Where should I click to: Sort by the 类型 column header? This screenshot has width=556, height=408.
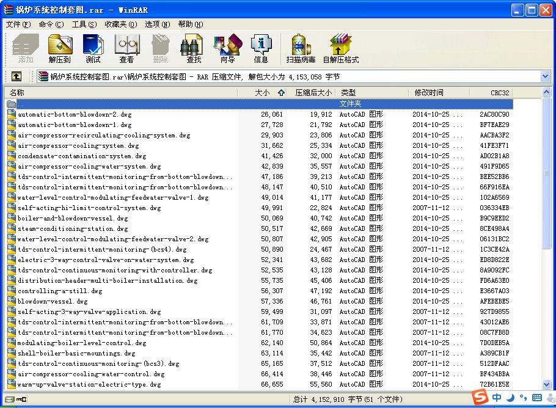click(372, 92)
